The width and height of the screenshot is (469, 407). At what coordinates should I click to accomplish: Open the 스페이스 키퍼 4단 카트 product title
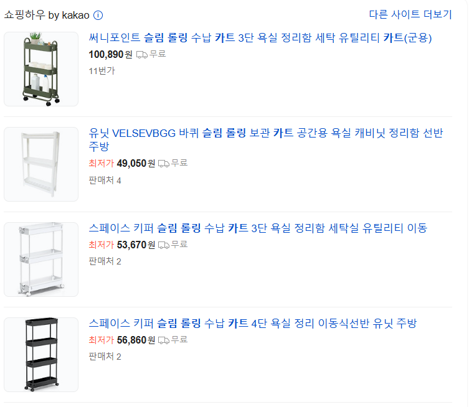(x=253, y=324)
